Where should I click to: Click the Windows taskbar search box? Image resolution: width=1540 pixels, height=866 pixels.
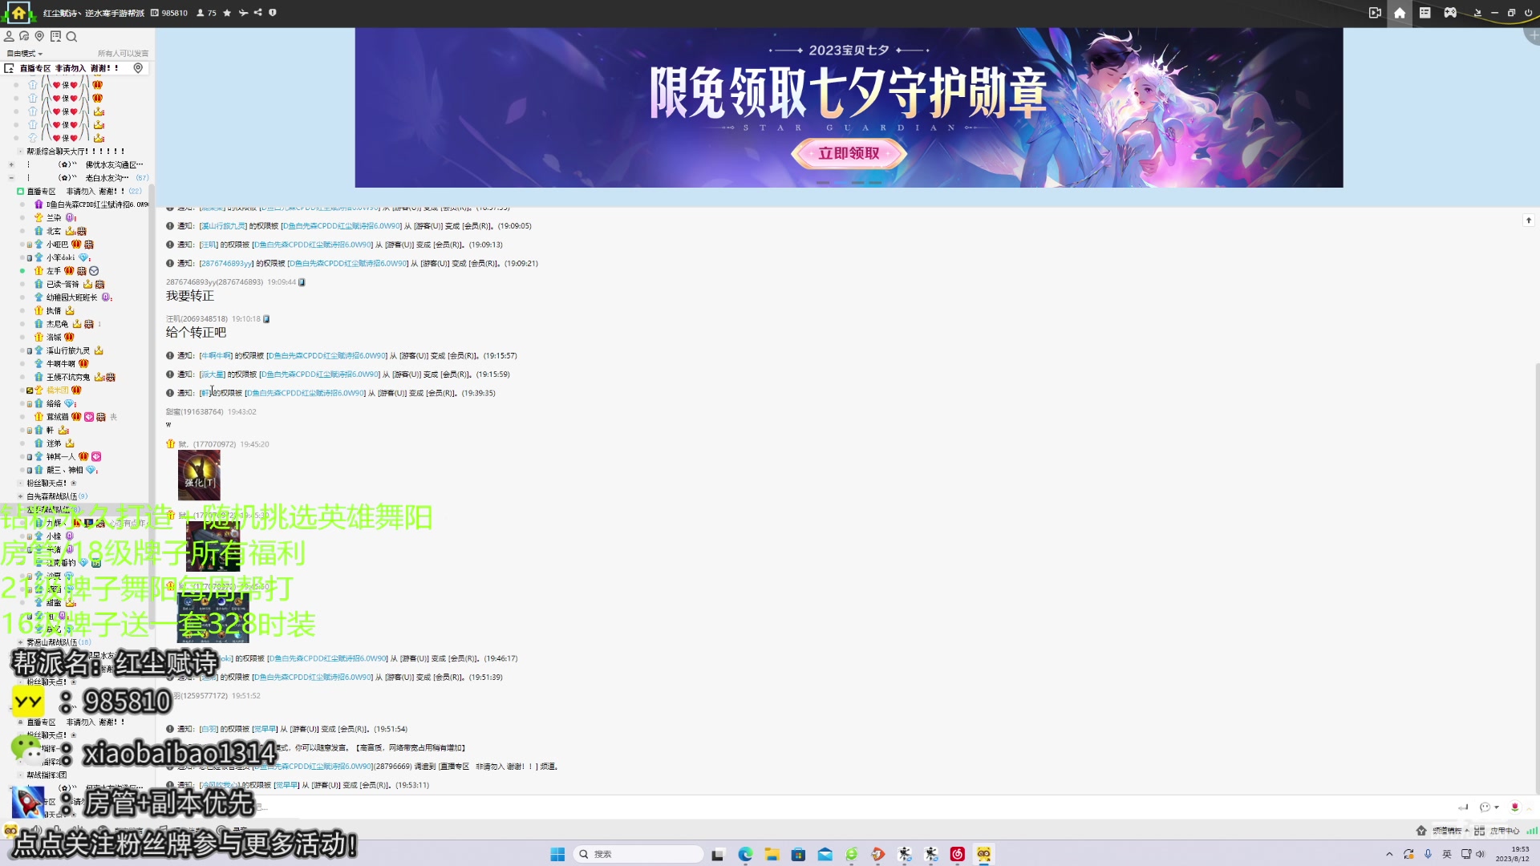638,854
